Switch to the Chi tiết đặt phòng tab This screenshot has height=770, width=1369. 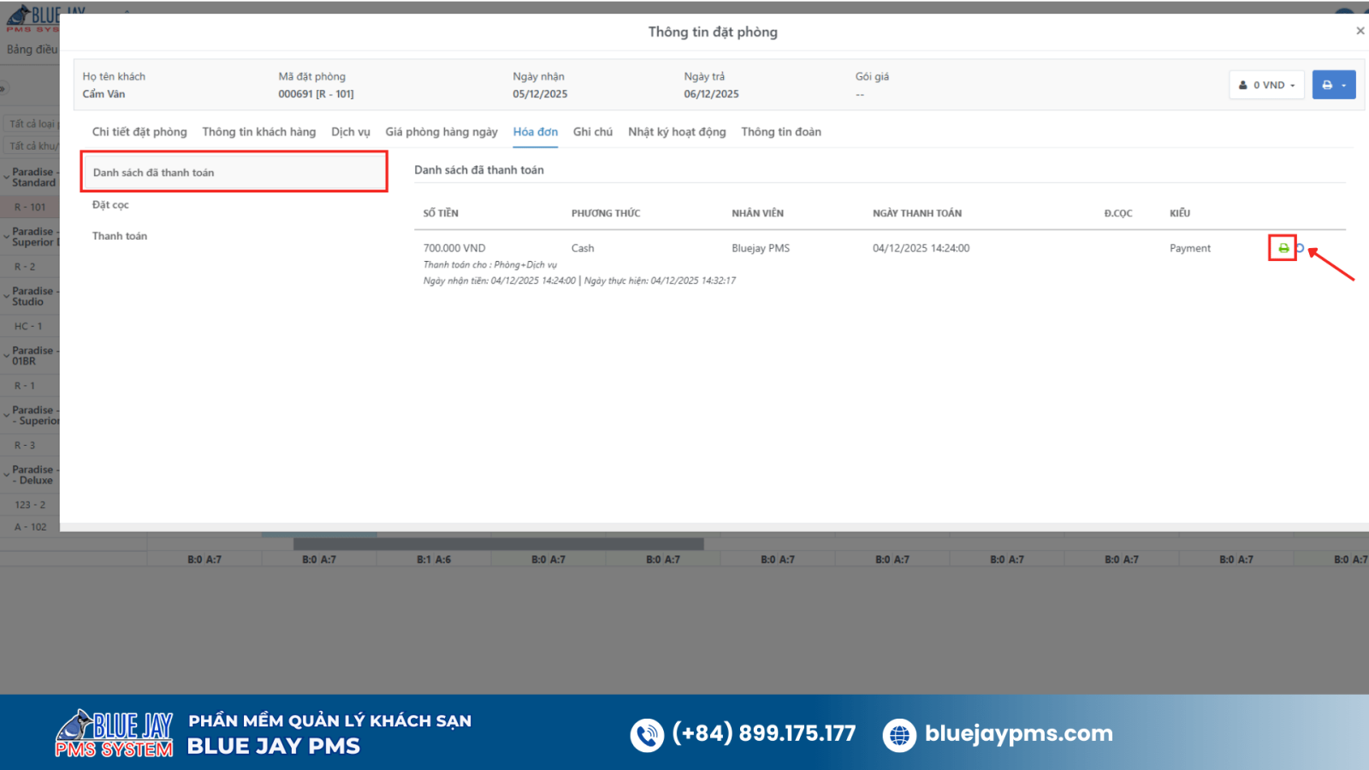(x=139, y=132)
